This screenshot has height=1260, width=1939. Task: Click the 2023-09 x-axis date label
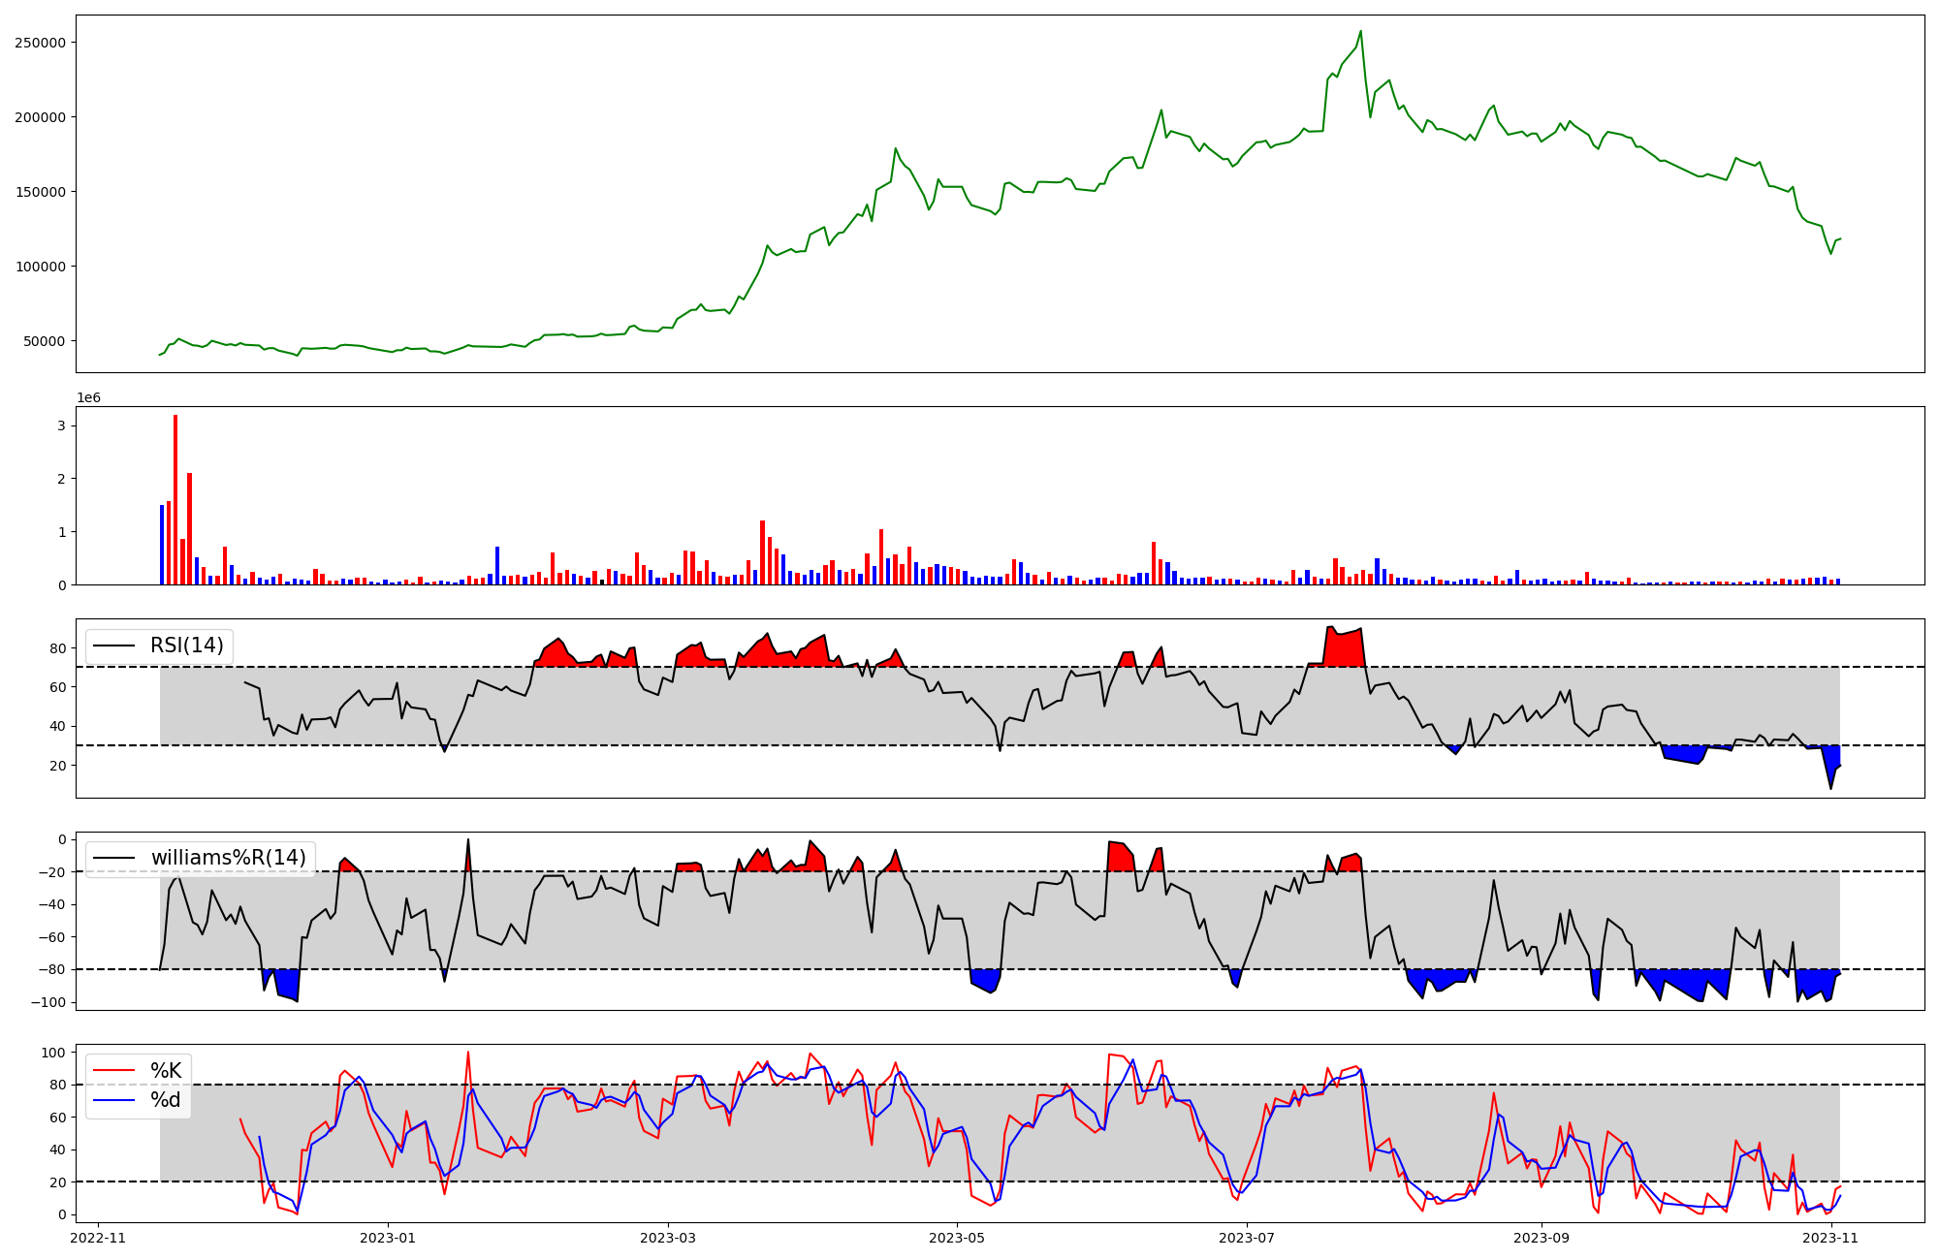pyautogui.click(x=1541, y=1237)
